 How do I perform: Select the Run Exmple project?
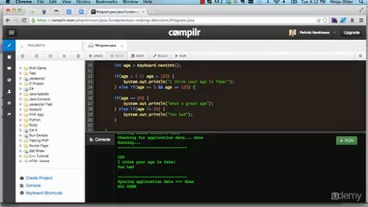click(39, 135)
